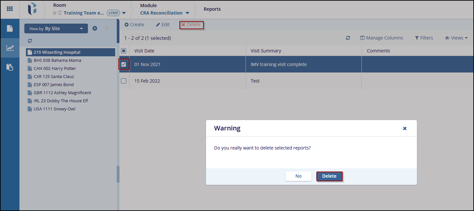Open the reports chart icon in sidebar

pyautogui.click(x=10, y=48)
